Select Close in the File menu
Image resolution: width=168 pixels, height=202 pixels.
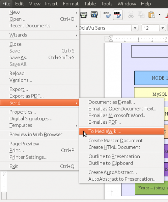click(40, 44)
